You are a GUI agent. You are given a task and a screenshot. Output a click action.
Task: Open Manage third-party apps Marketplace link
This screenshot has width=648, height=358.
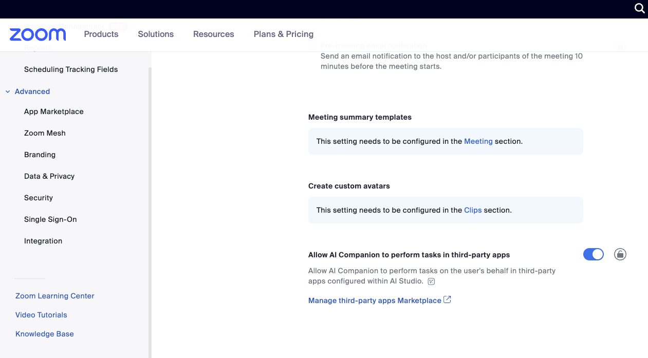pyautogui.click(x=375, y=300)
